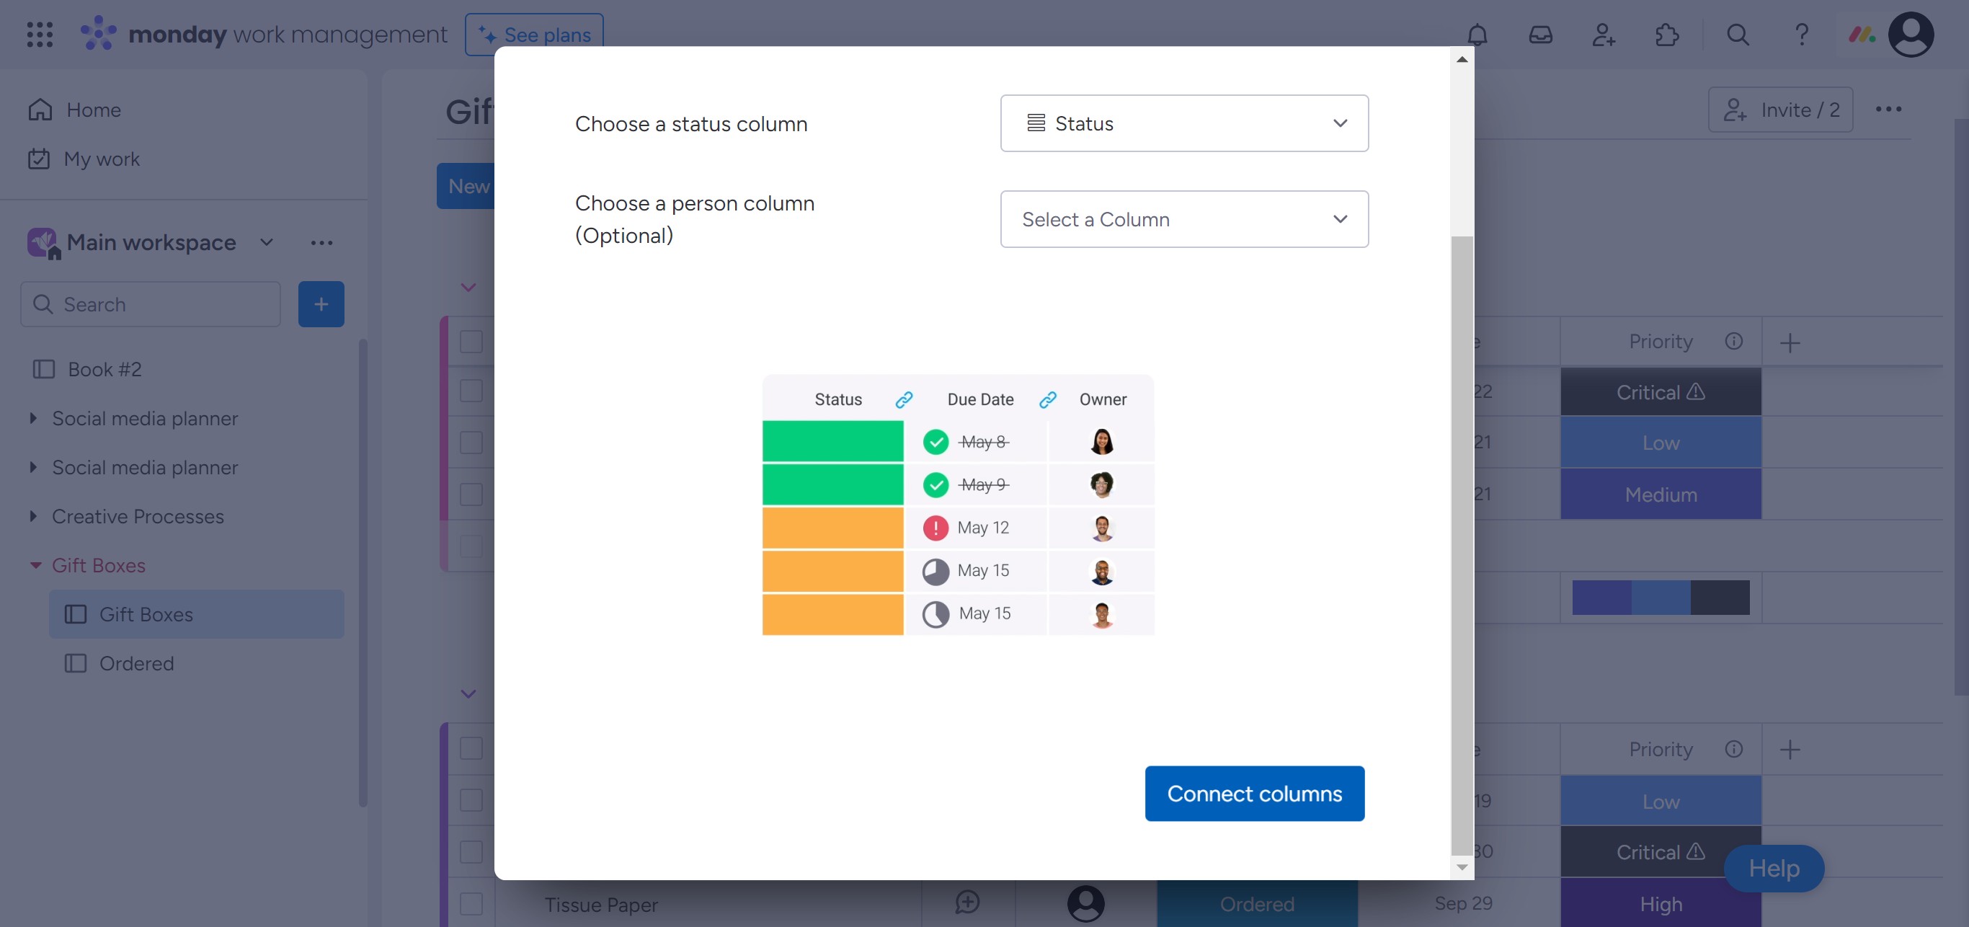Click the See plans button
Screen dimensions: 1969x927
click(533, 35)
